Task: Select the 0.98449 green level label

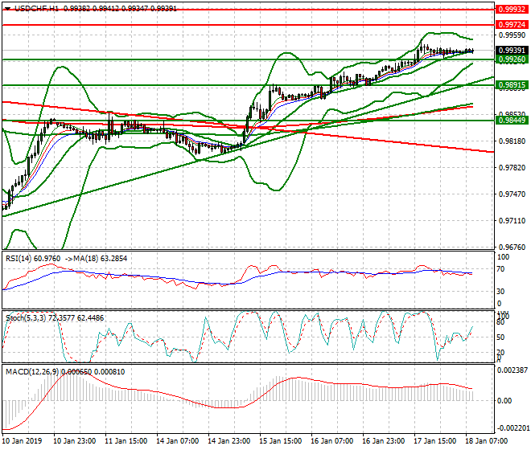Action: 512,120
